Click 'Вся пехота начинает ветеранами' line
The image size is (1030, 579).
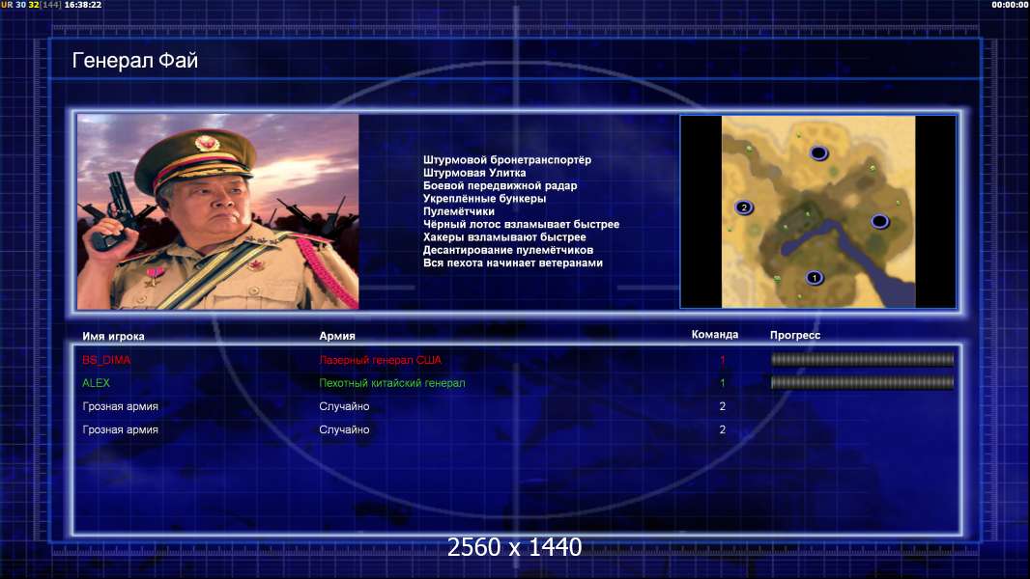[512, 262]
